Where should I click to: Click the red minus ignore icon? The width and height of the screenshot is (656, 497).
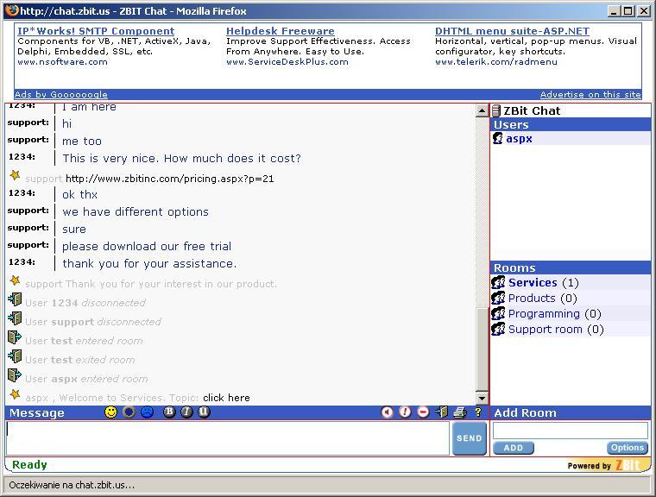[423, 412]
